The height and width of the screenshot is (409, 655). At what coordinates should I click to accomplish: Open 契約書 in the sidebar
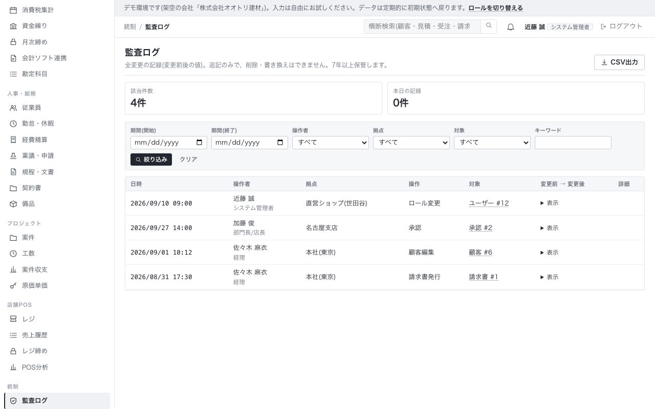tap(57, 188)
